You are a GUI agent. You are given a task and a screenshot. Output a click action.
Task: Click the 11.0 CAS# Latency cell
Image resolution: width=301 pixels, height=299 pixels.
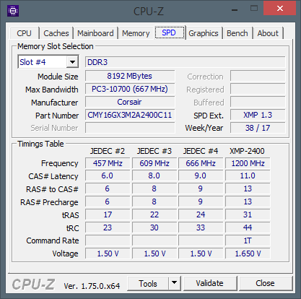(x=248, y=175)
